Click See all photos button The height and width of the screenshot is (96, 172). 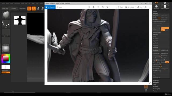pyautogui.click(x=50, y=7)
